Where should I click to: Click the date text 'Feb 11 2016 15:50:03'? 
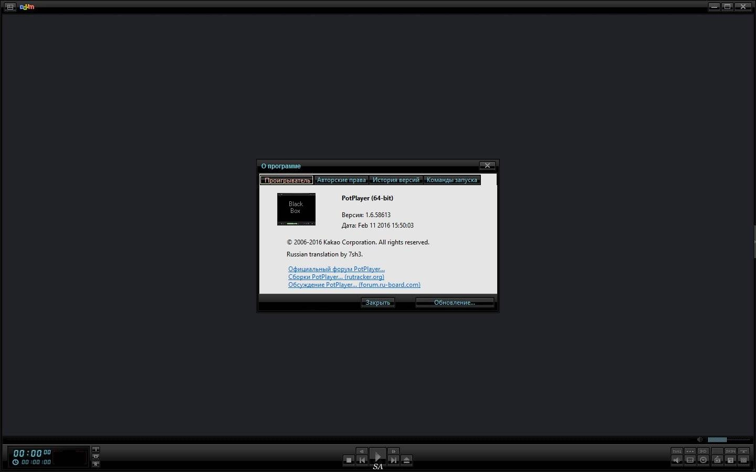coord(386,226)
